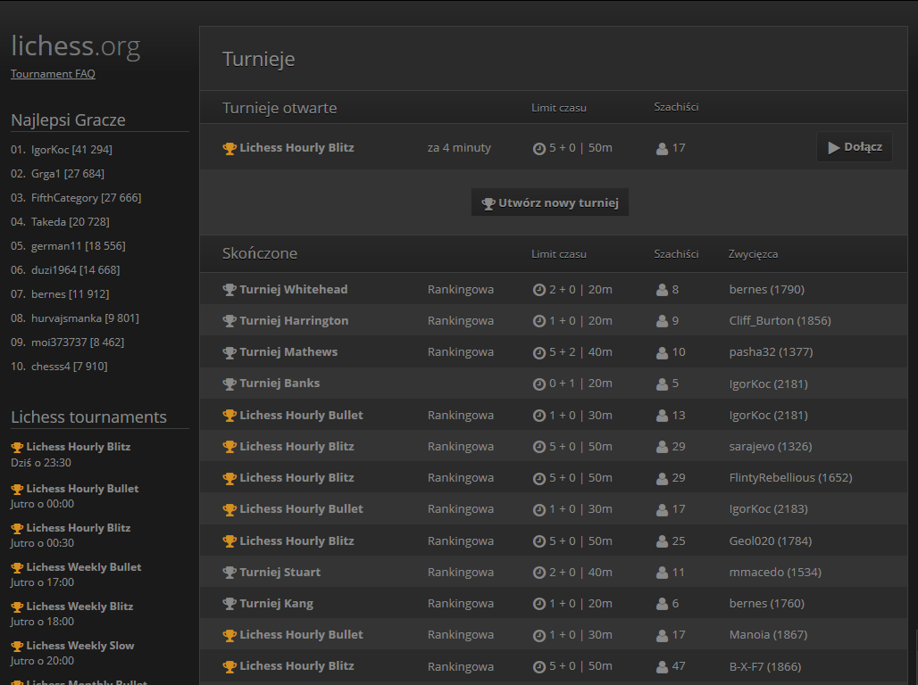Go to the lichess.org home logo
The image size is (918, 685).
tap(76, 45)
